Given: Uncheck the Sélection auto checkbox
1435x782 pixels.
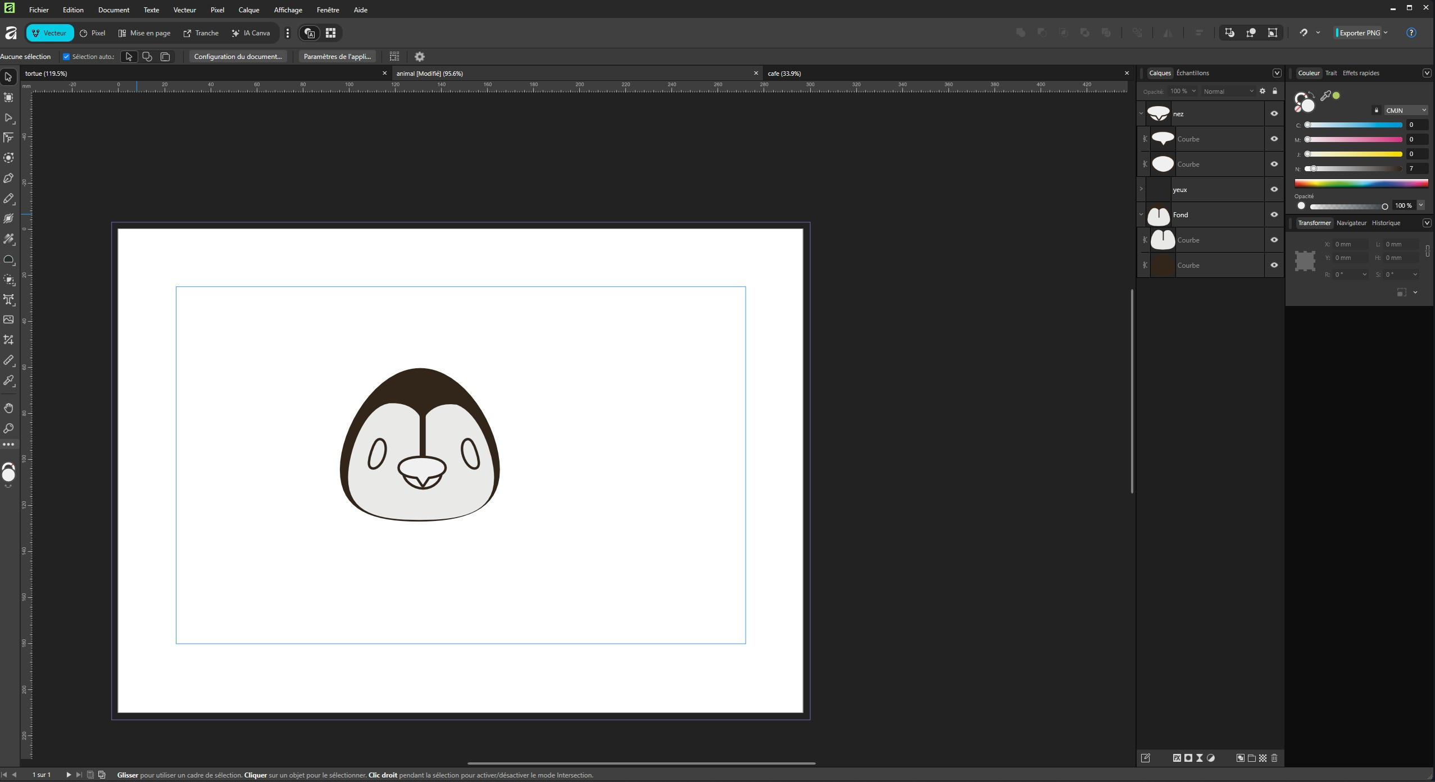Looking at the screenshot, I should pyautogui.click(x=66, y=57).
